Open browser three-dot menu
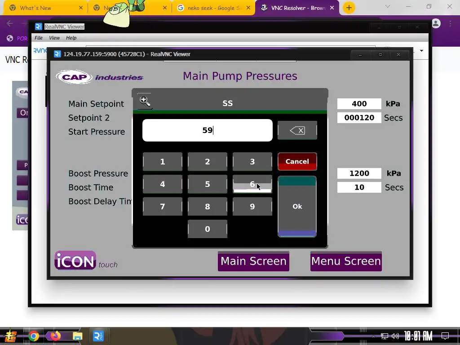 point(450,23)
